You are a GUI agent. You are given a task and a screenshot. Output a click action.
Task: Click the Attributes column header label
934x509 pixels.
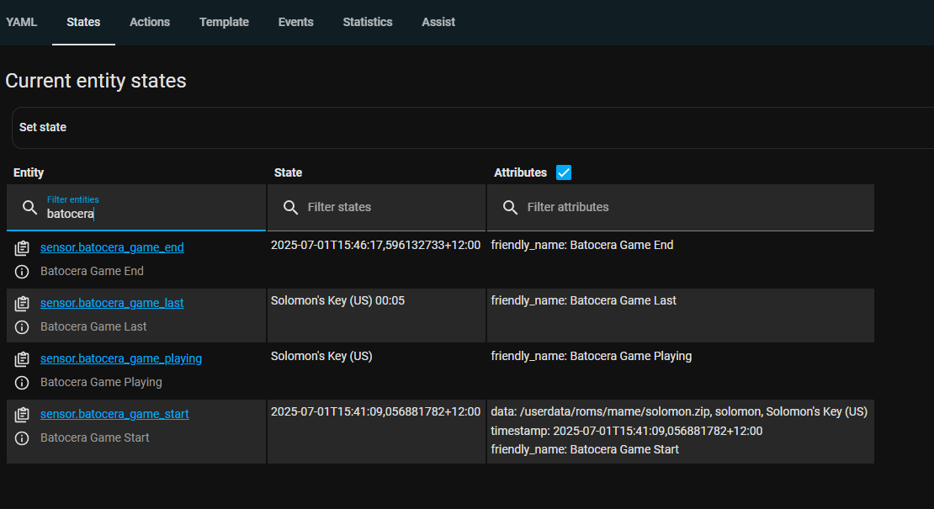[x=521, y=172]
